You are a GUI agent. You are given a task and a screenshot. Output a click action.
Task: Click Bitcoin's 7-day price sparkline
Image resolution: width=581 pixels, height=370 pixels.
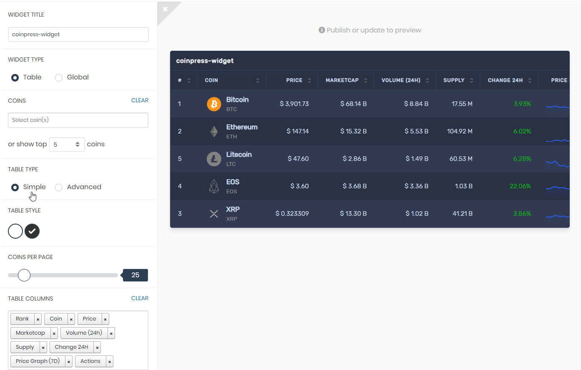(558, 107)
